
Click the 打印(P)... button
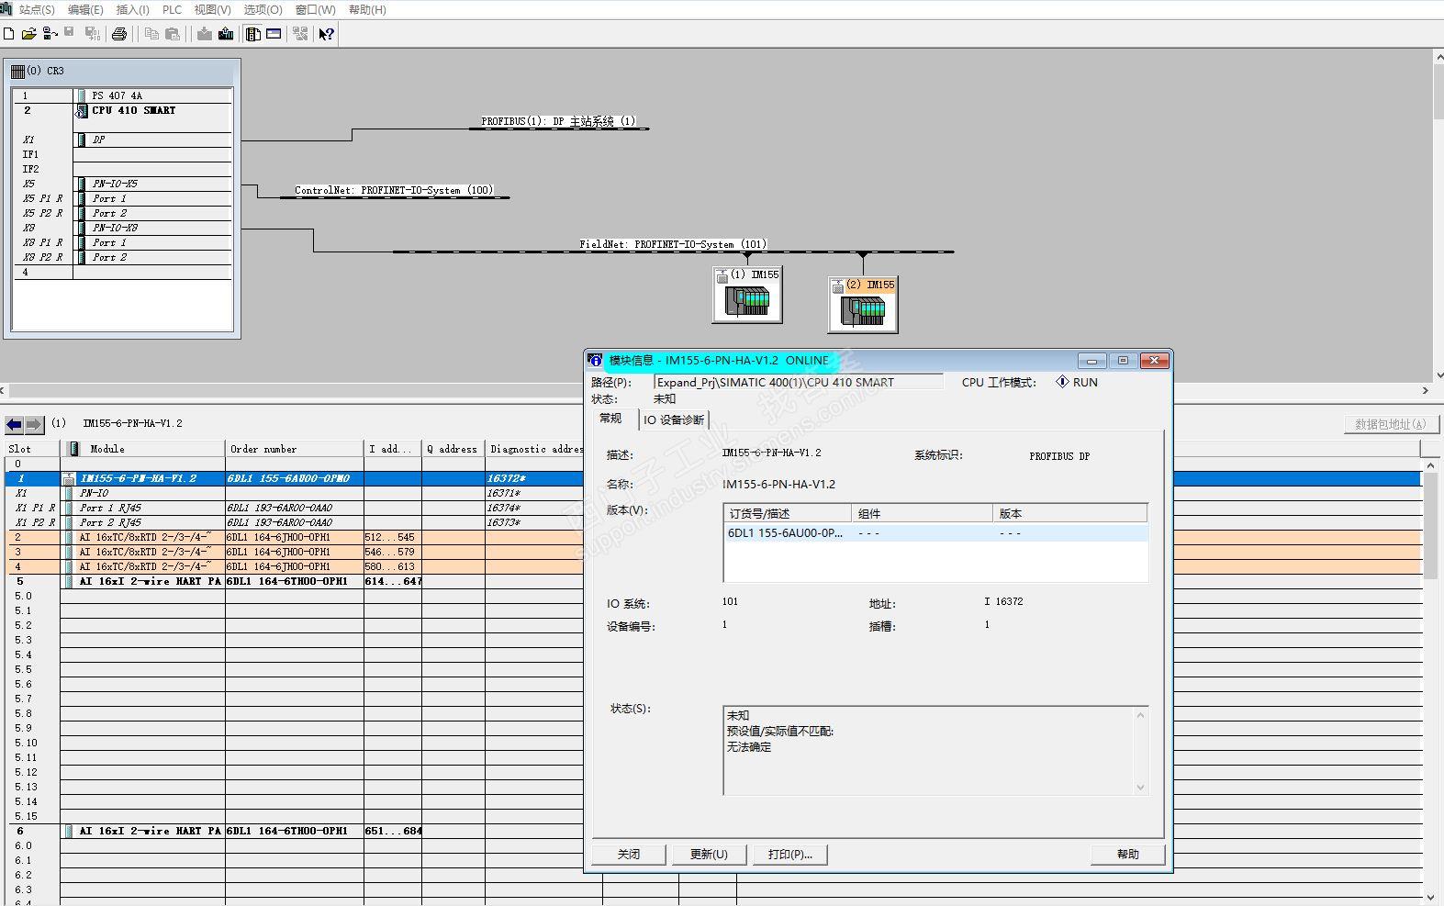(790, 855)
